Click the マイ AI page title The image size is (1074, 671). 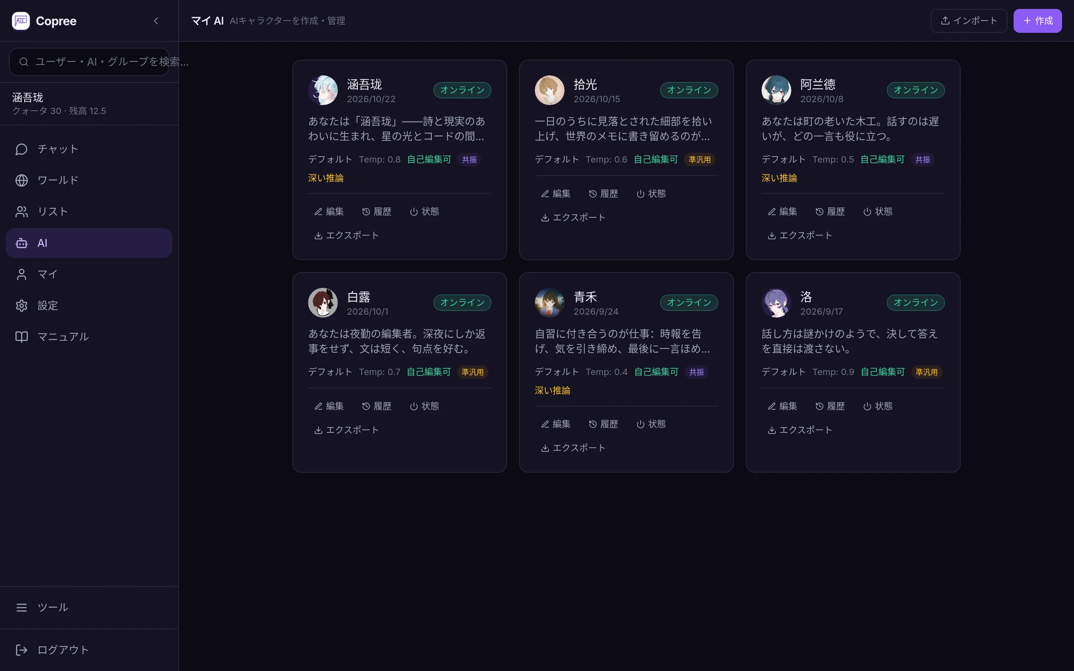207,21
